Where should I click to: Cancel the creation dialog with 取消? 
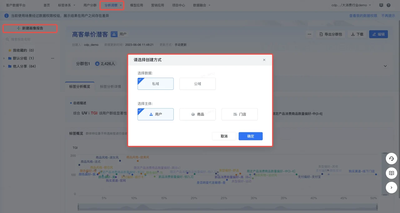pyautogui.click(x=224, y=136)
